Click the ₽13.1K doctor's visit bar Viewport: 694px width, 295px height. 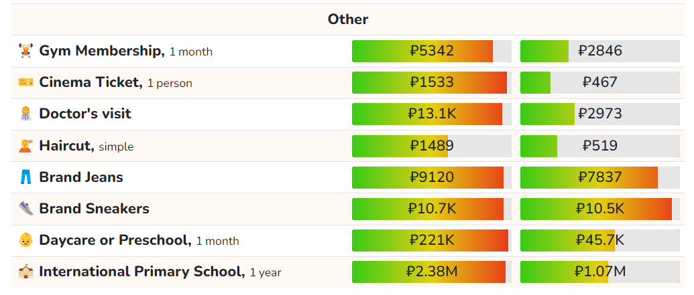pyautogui.click(x=432, y=114)
